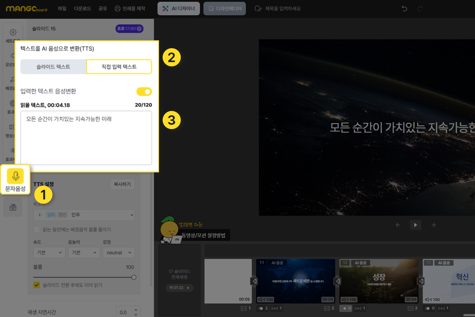The height and width of the screenshot is (317, 475).
Task: Click the AI 디자이너 button
Action: click(179, 9)
